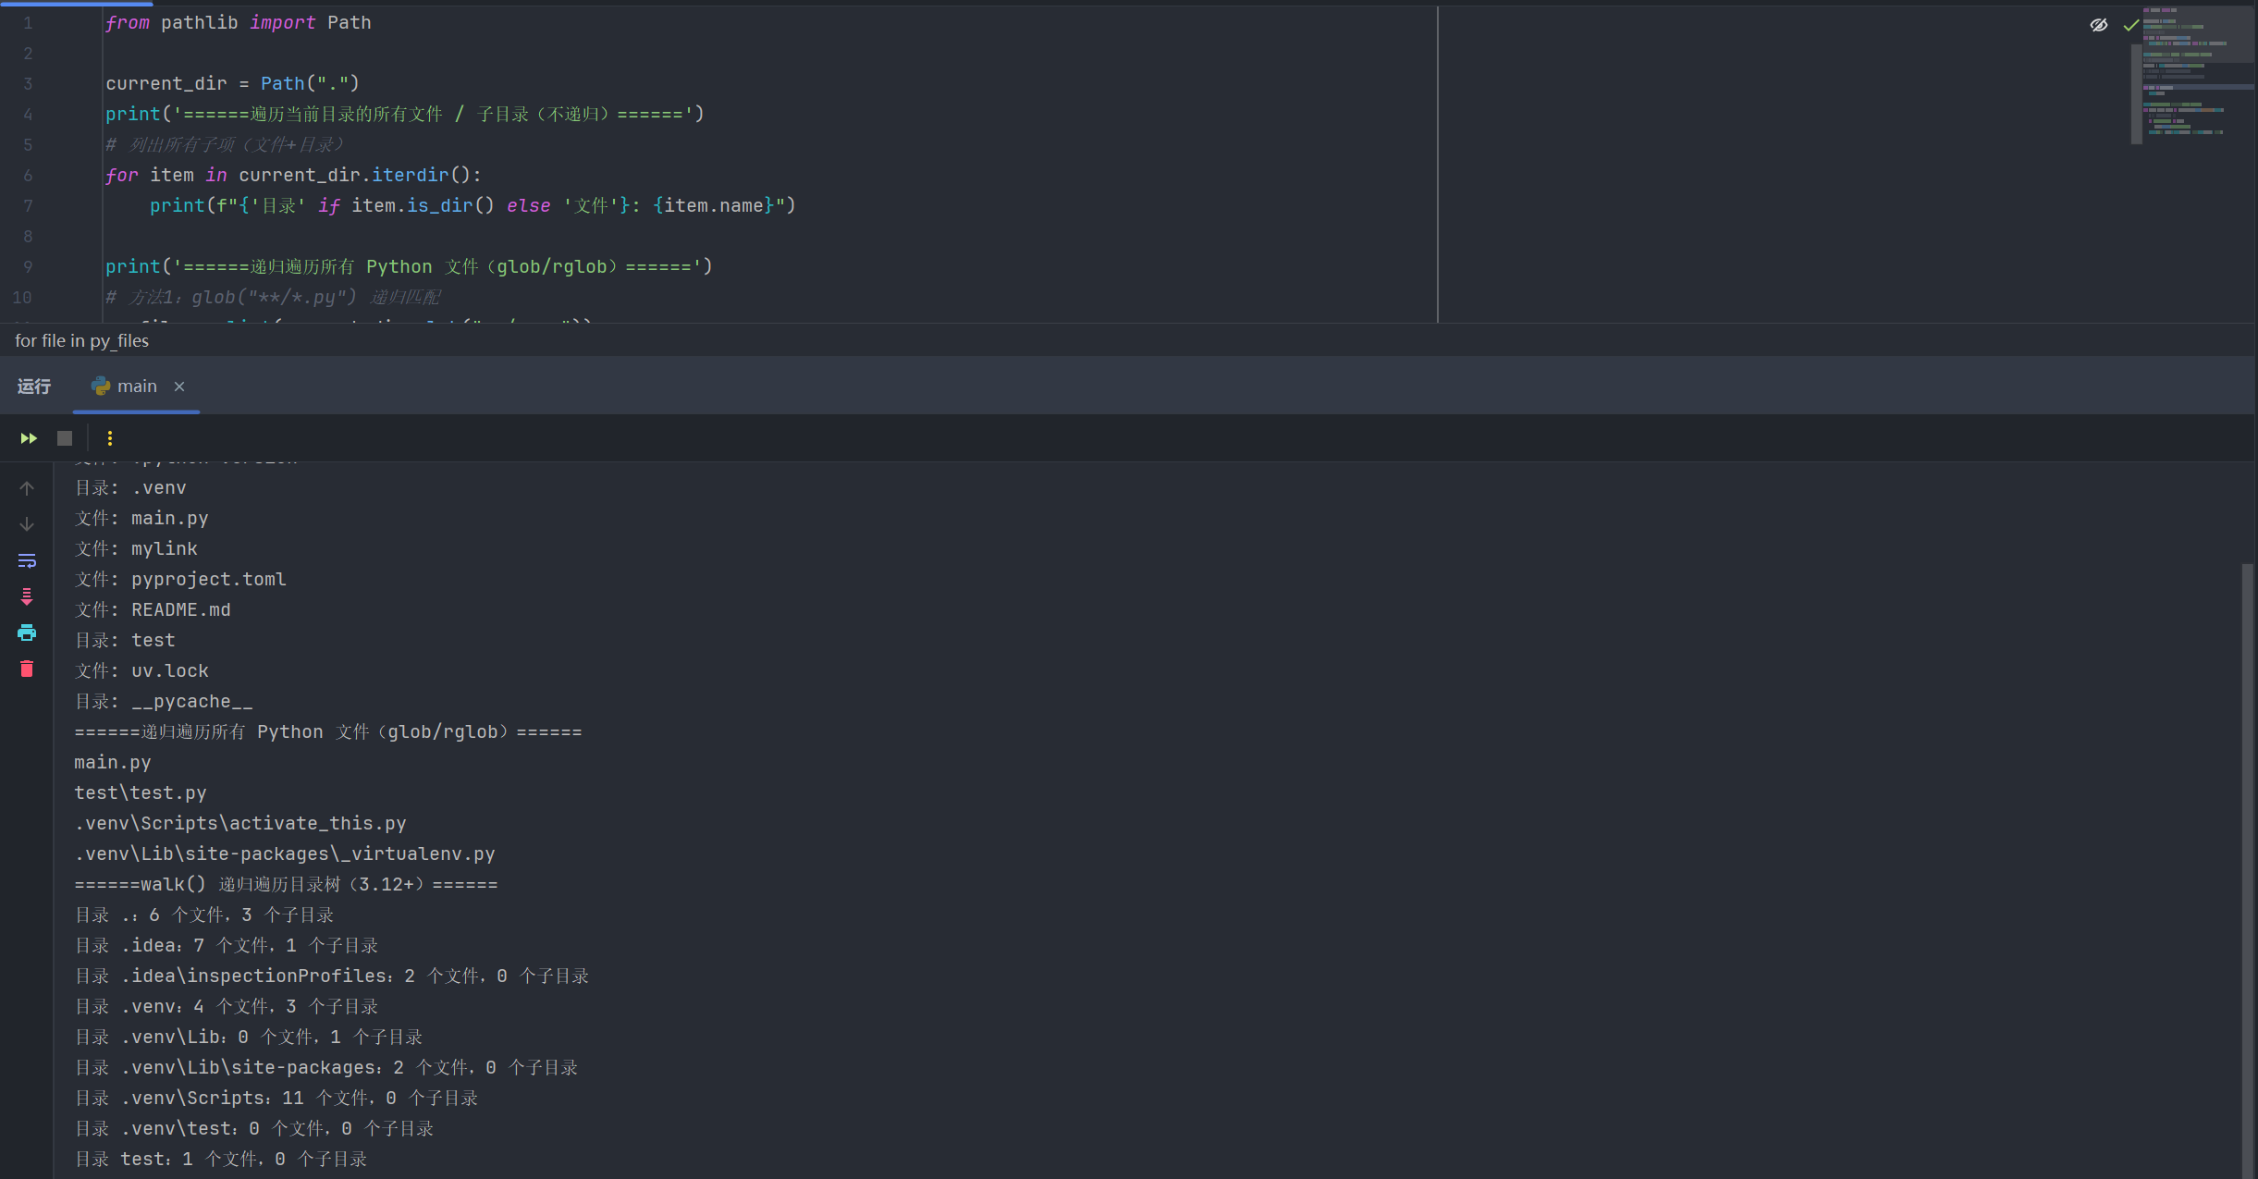This screenshot has width=2258, height=1179.
Task: Print the console output
Action: pyautogui.click(x=27, y=632)
